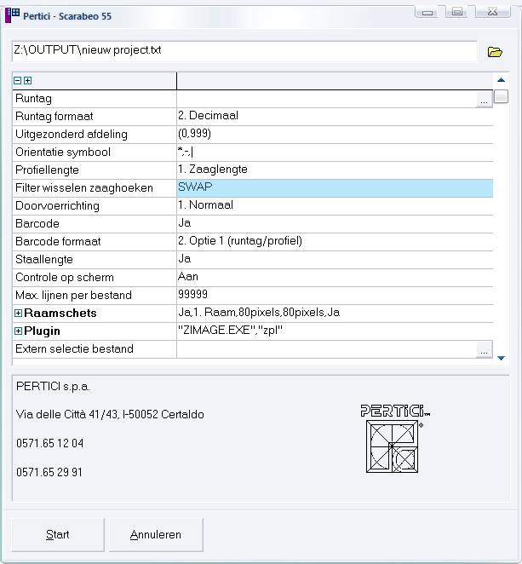Expand the Raamschets group
The height and width of the screenshot is (564, 522).
click(x=18, y=313)
